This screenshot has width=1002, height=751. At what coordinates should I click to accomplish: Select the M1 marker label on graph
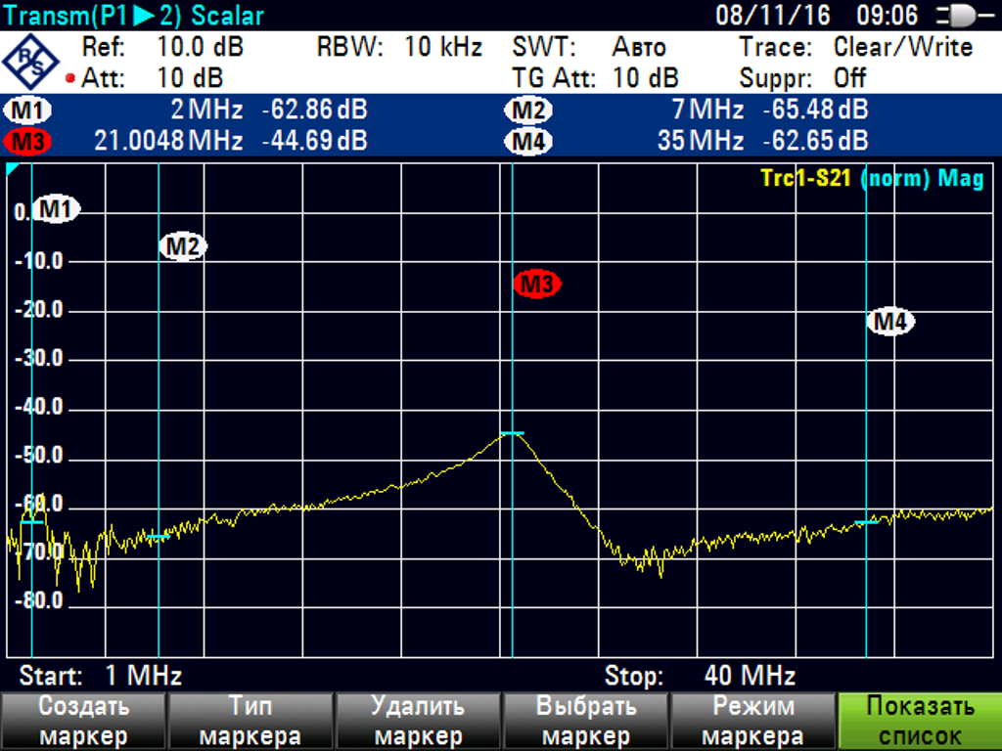click(x=57, y=208)
